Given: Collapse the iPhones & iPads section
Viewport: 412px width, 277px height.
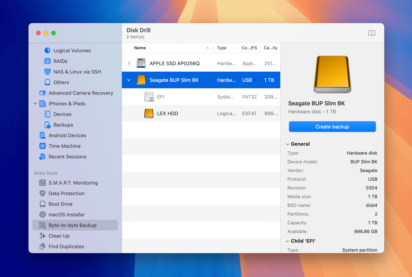Looking at the screenshot, I should click(35, 104).
